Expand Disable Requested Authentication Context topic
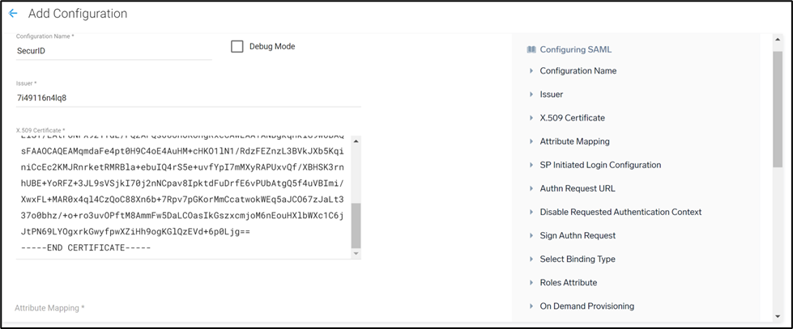Screen dimensions: 793x329 [x=620, y=212]
